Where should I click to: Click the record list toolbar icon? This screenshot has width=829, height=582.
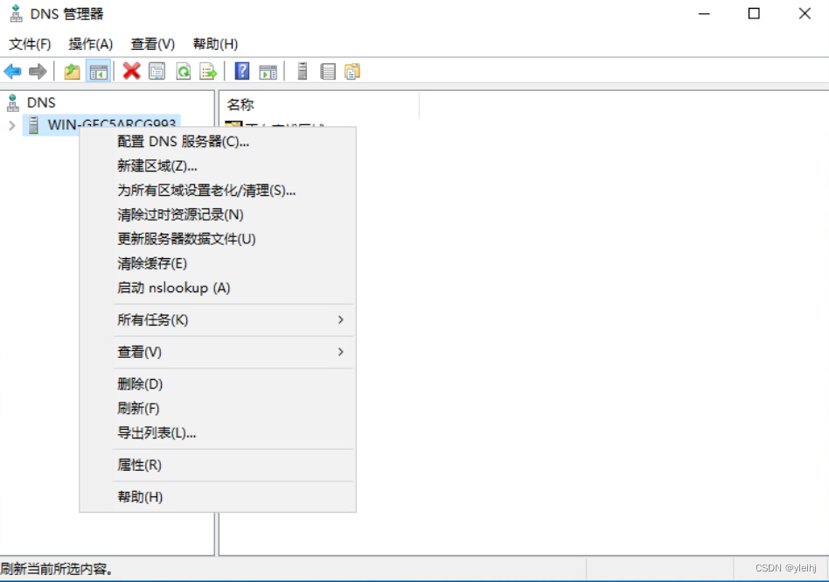[x=328, y=71]
